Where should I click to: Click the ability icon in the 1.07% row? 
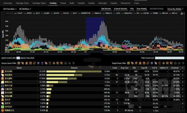click(x=3, y=103)
